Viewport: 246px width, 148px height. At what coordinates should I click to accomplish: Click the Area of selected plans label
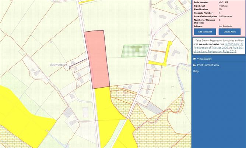tap(205, 16)
